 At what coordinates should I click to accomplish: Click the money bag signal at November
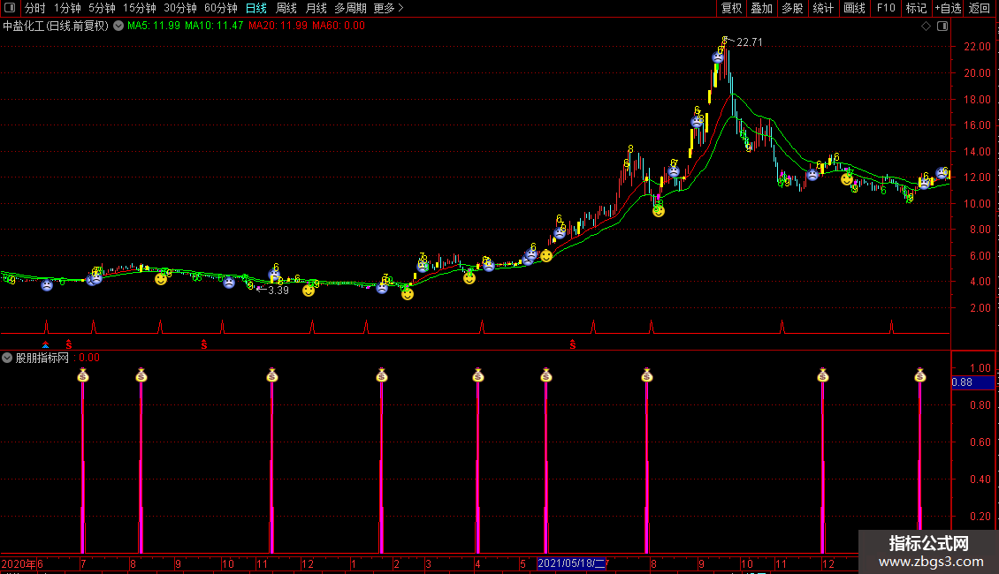(272, 374)
